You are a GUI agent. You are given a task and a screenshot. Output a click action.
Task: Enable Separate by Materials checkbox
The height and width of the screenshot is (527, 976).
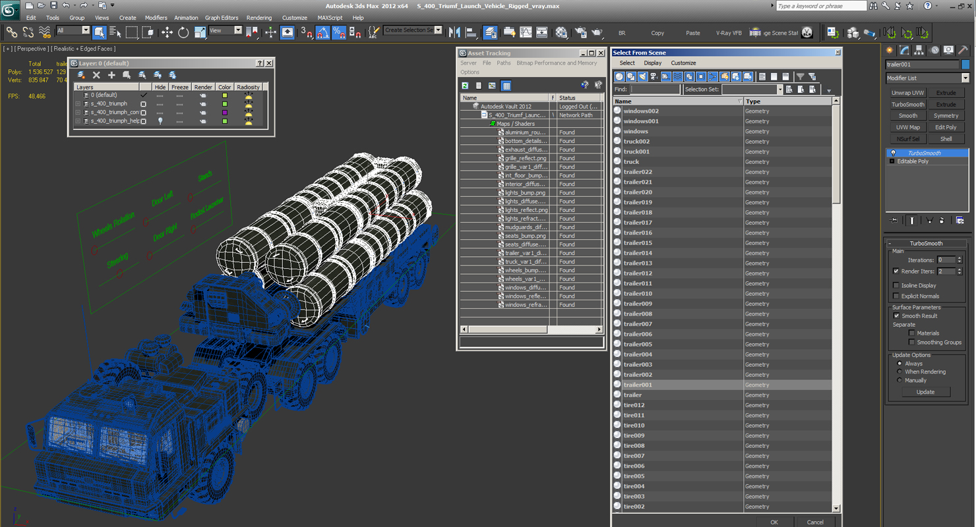(912, 333)
